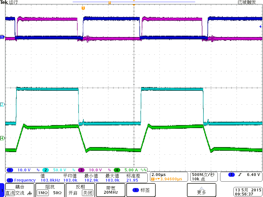Open the channel 1 标签 label button
Viewport: 263px width, 197px height.
tap(141, 190)
